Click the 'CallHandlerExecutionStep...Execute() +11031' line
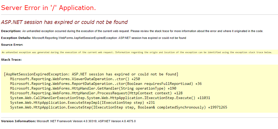278x129 pixels. [110, 98]
